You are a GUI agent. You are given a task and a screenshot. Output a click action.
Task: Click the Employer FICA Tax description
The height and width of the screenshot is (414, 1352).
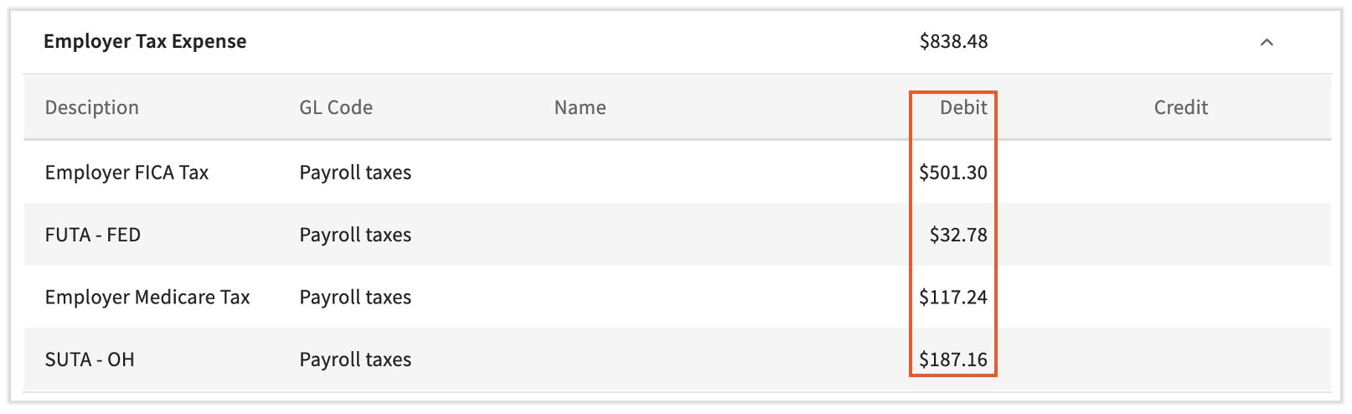click(126, 173)
